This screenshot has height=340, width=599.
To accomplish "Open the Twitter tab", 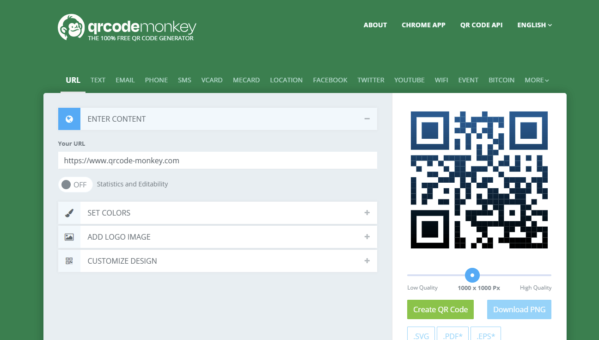I will [x=371, y=80].
